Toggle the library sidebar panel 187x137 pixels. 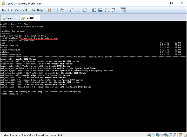point(94,10)
